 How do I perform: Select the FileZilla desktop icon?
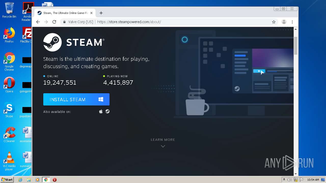click(26, 35)
